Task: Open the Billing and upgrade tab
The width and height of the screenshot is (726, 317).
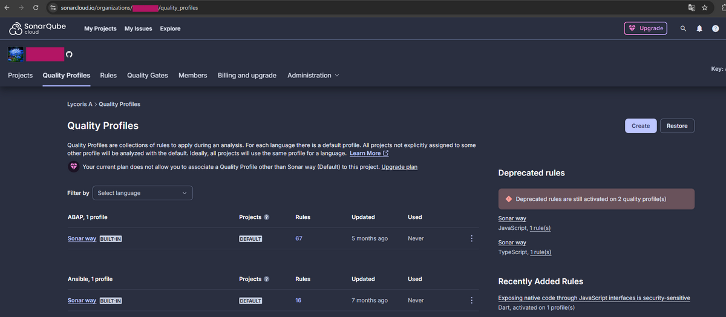Action: click(247, 76)
